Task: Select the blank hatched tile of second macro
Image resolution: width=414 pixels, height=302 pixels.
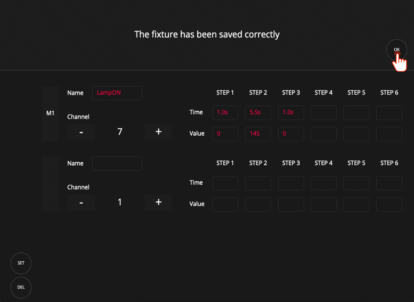Action: pos(50,184)
